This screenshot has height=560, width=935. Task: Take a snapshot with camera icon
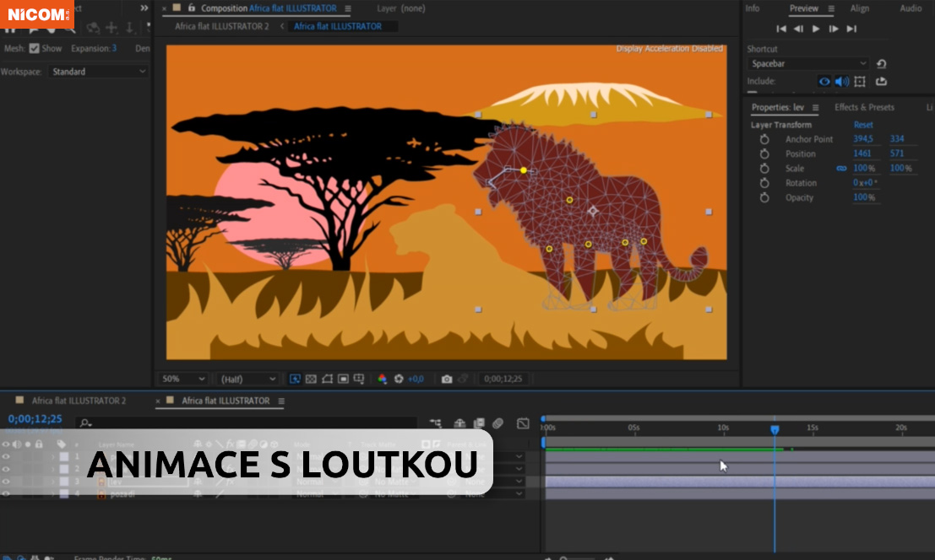pyautogui.click(x=447, y=379)
